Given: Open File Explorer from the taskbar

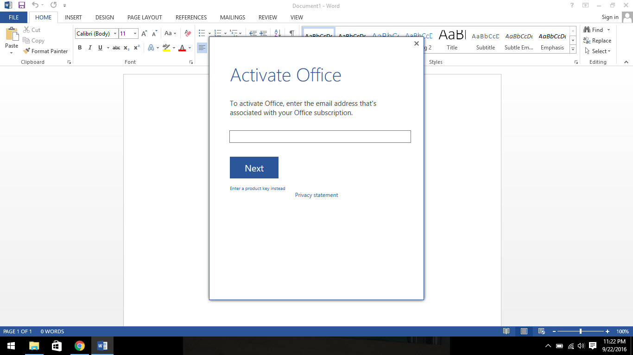Looking at the screenshot, I should tap(34, 346).
